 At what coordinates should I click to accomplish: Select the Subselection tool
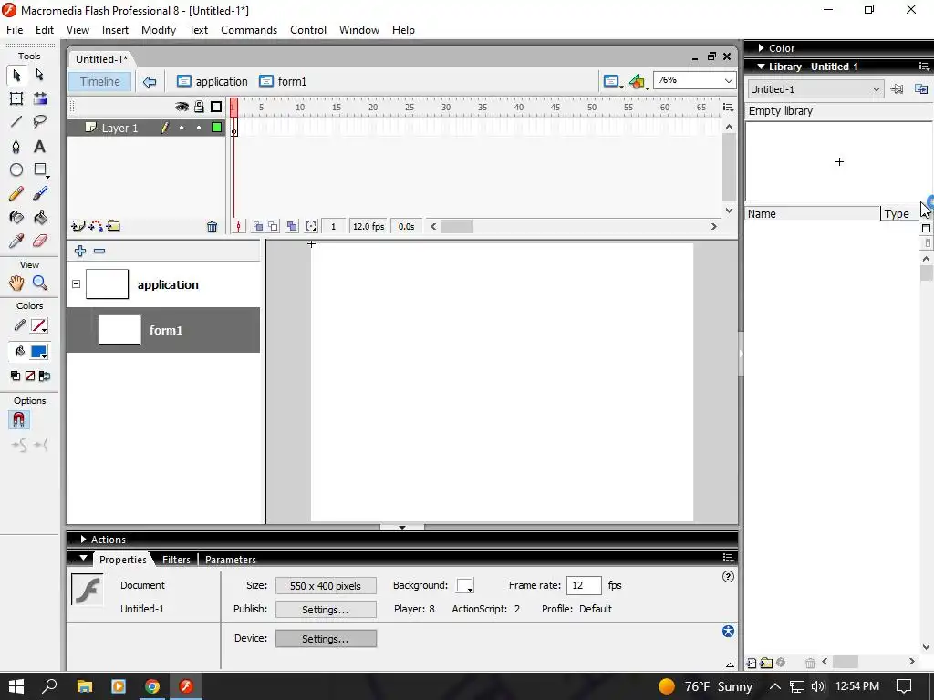coord(40,75)
